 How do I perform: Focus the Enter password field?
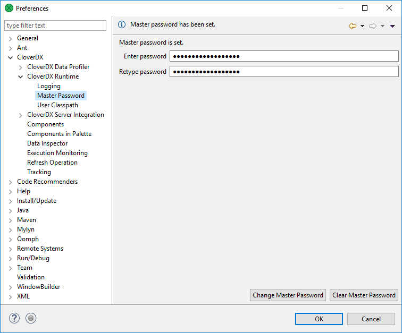(284, 56)
